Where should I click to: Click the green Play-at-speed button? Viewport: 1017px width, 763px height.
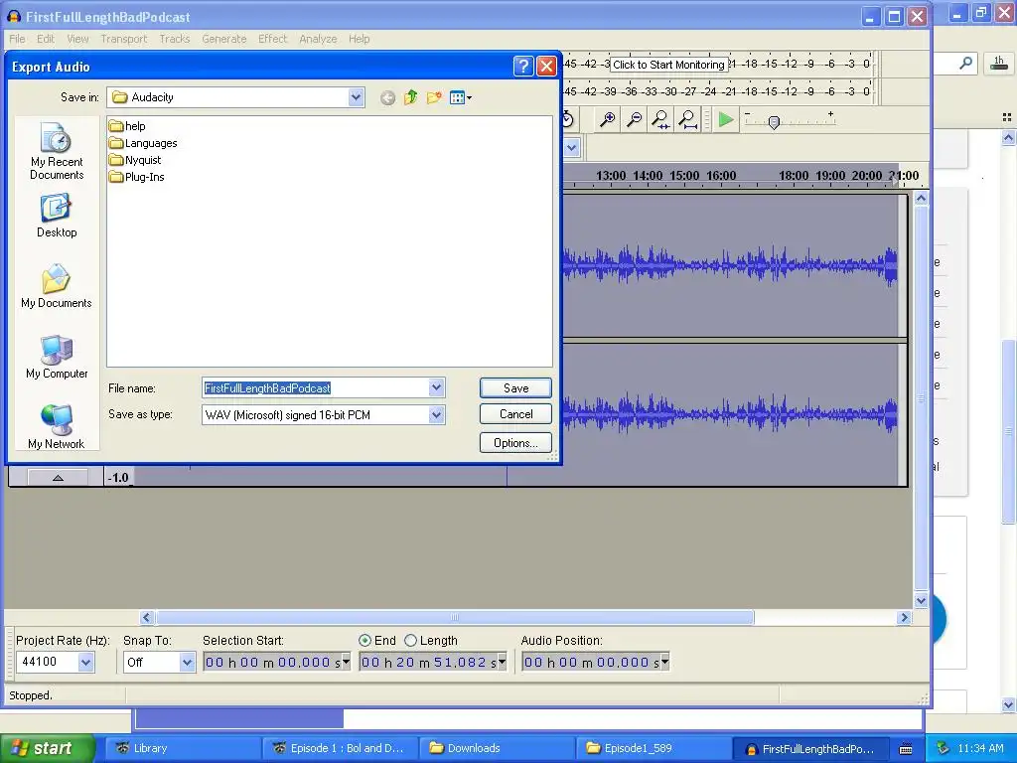(726, 120)
